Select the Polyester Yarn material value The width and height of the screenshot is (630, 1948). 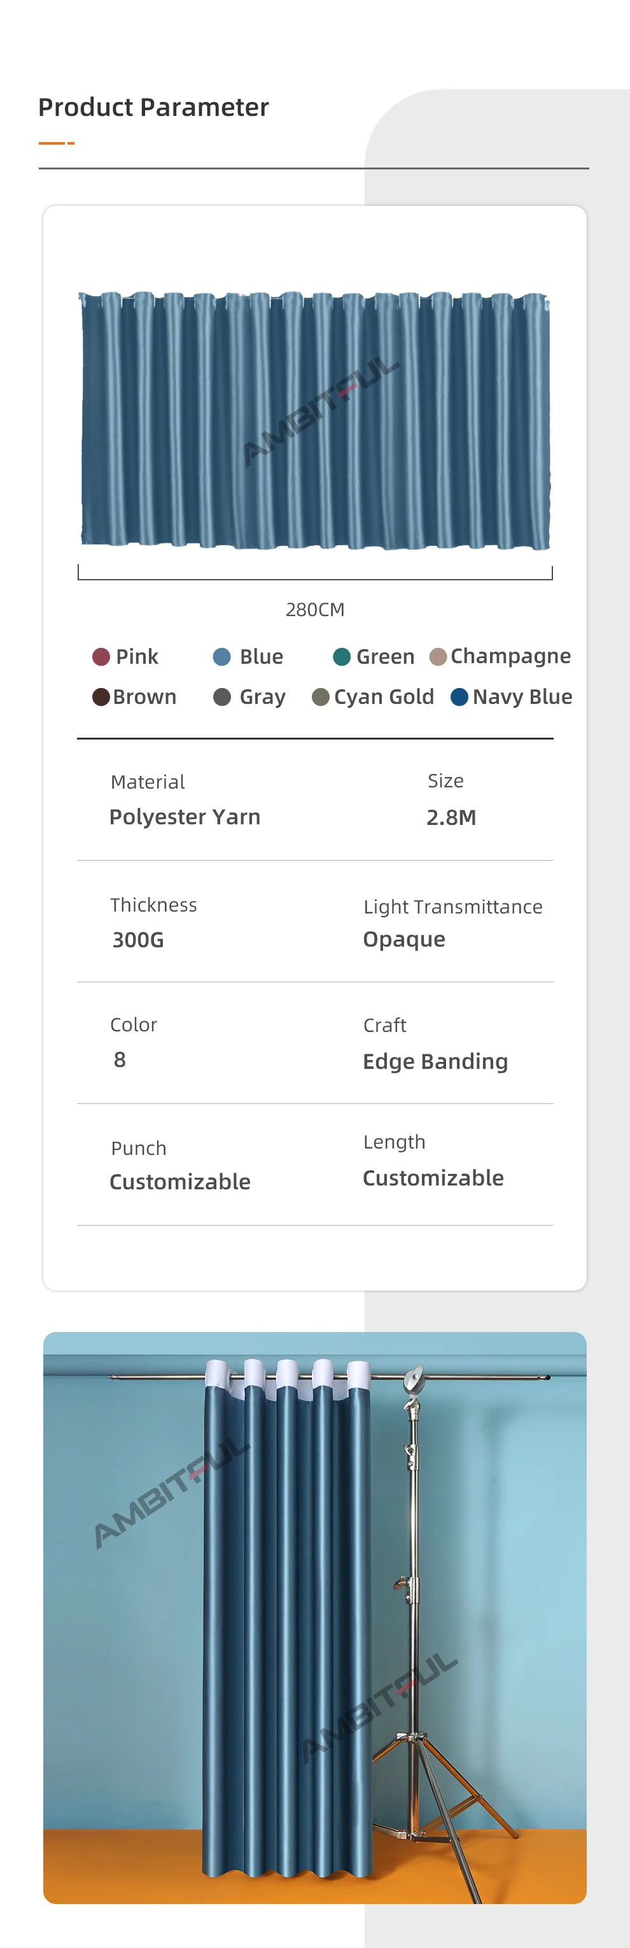[185, 817]
